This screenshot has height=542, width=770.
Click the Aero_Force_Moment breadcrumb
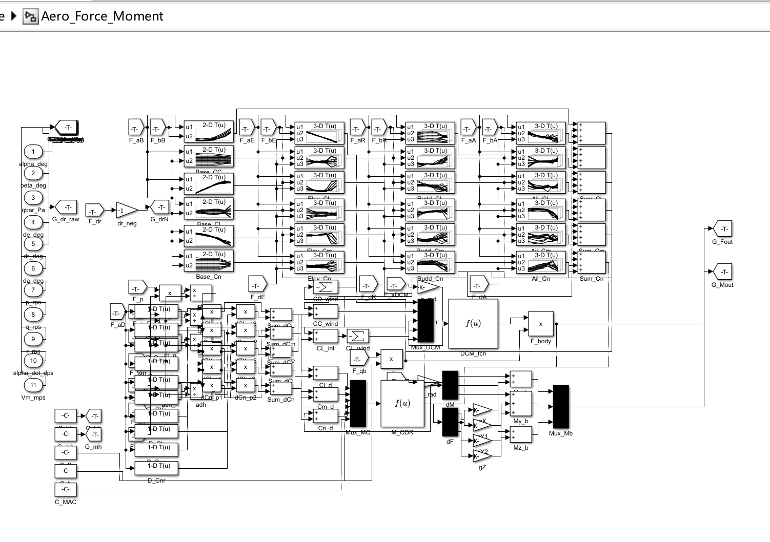point(102,16)
